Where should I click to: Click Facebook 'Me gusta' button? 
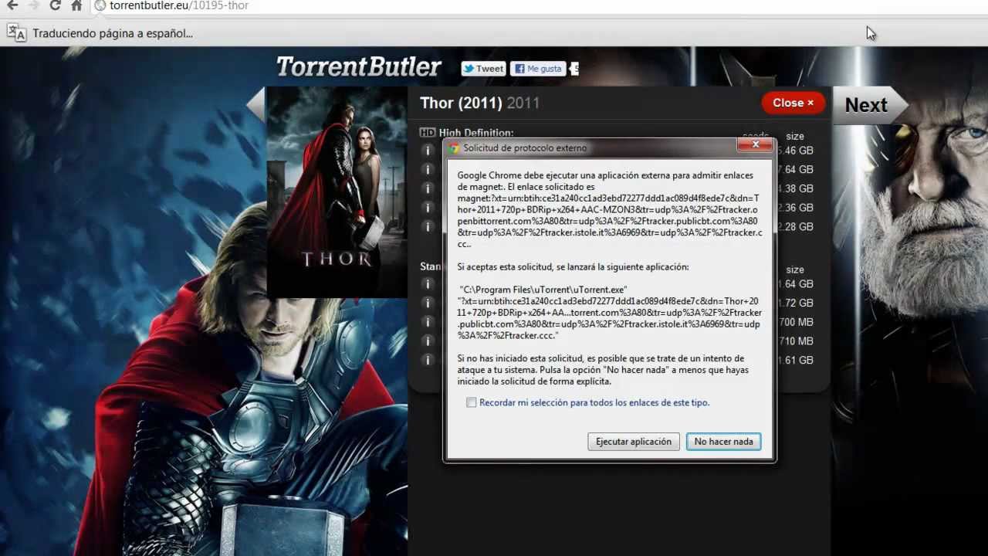(538, 69)
